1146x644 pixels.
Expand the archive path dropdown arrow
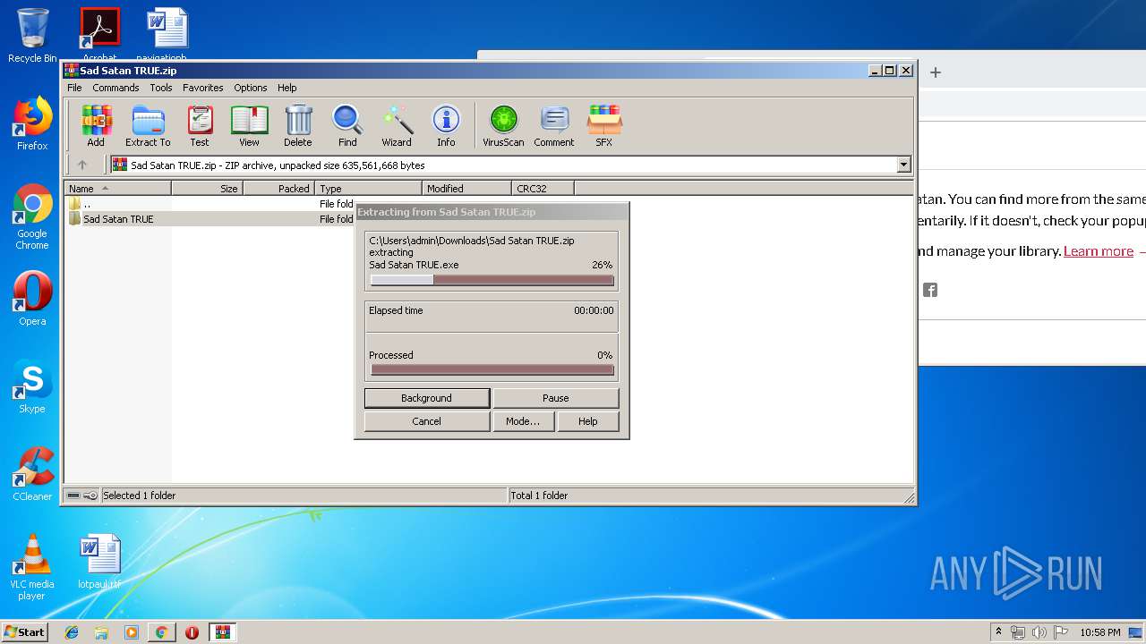(x=903, y=165)
